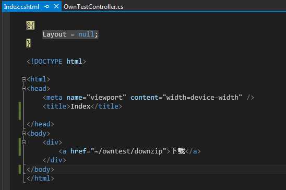Close the Index.cshtml tab

pos(56,7)
